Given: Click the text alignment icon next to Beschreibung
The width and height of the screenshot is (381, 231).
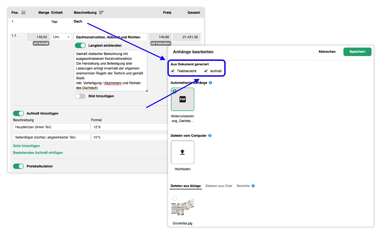Looking at the screenshot, I should 101,13.
